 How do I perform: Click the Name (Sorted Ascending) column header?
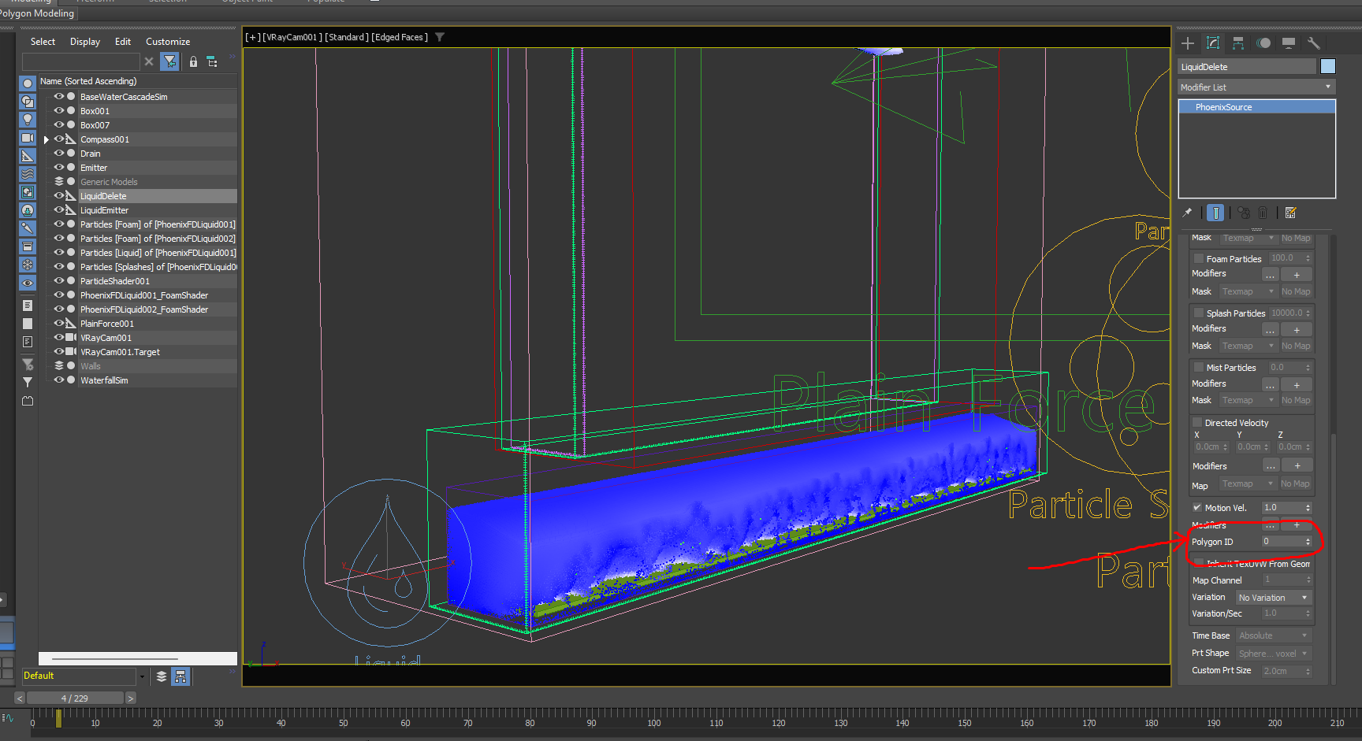(x=138, y=81)
